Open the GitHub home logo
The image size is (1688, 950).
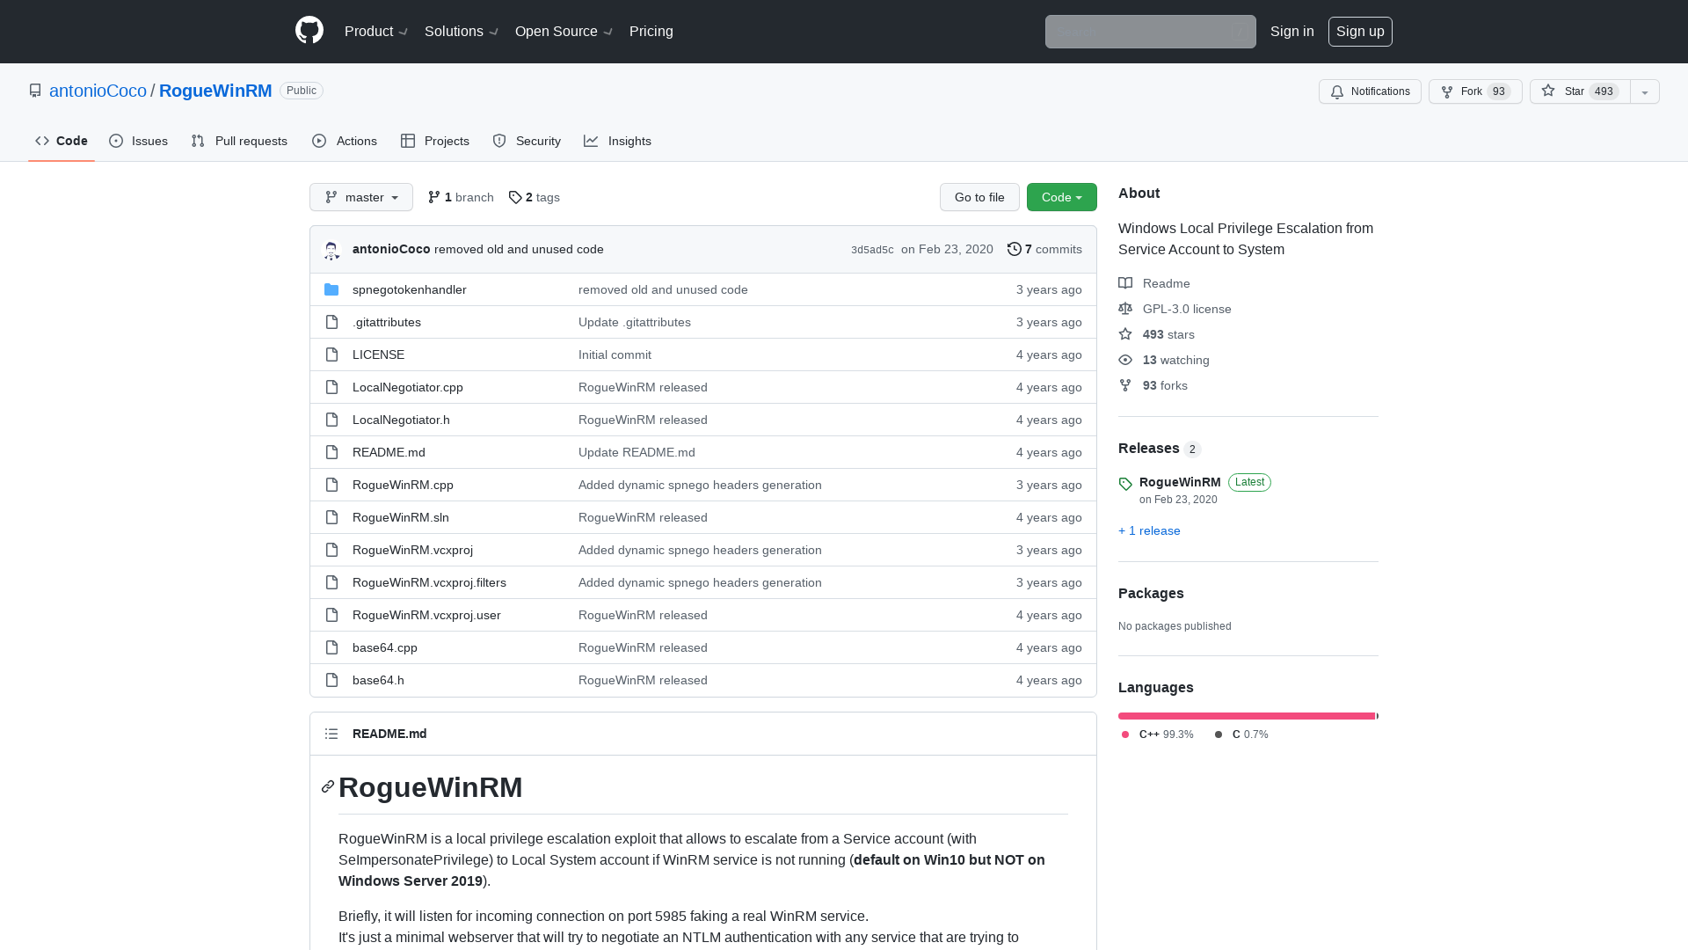coord(309,31)
